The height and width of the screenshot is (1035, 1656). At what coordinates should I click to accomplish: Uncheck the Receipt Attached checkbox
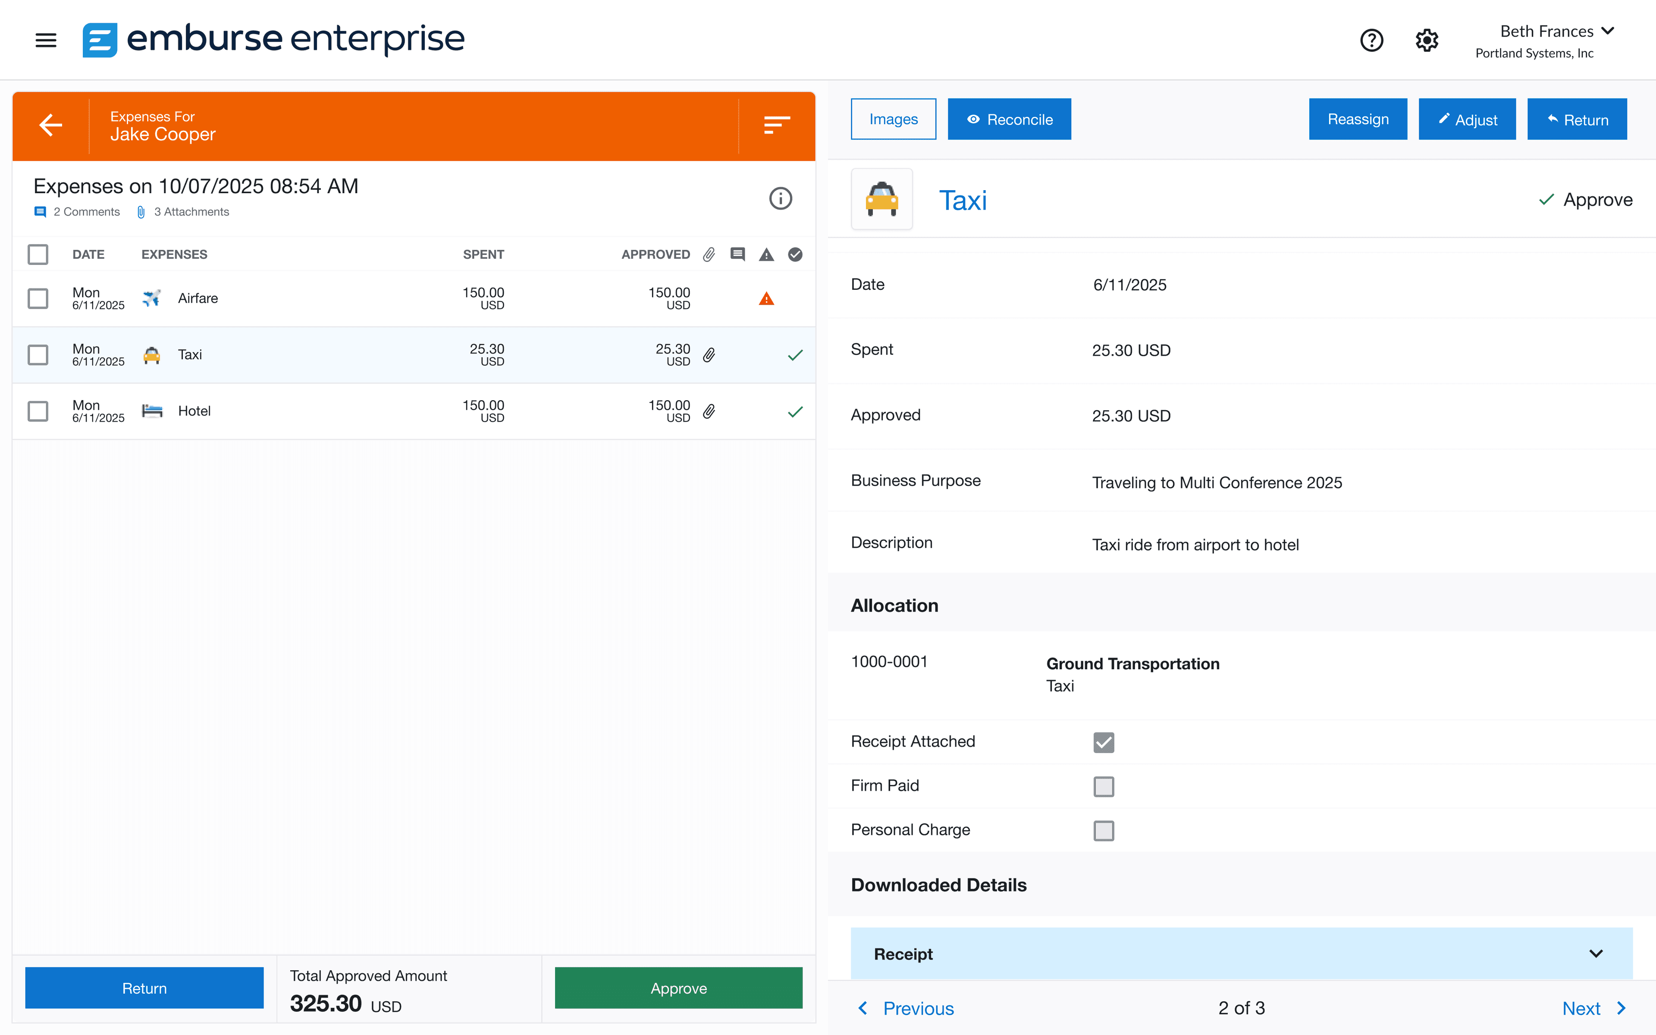click(x=1103, y=742)
